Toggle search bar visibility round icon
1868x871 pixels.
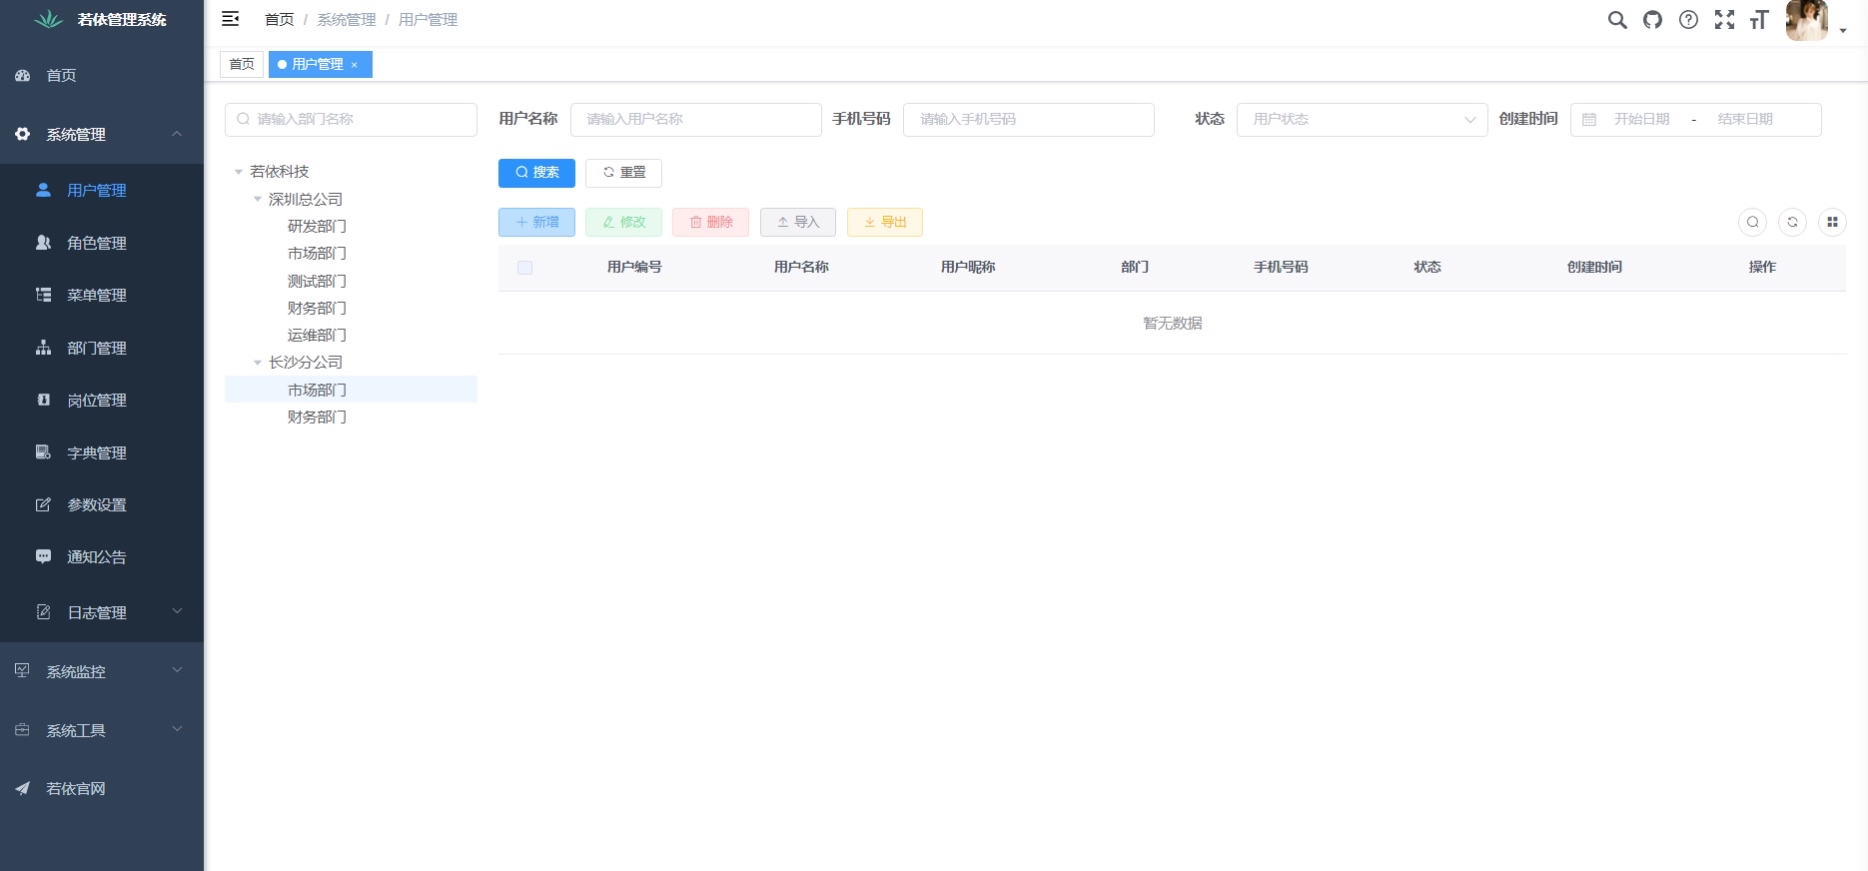pos(1752,222)
